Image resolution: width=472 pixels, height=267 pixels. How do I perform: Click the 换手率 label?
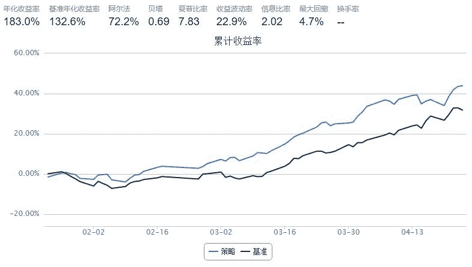coord(348,10)
